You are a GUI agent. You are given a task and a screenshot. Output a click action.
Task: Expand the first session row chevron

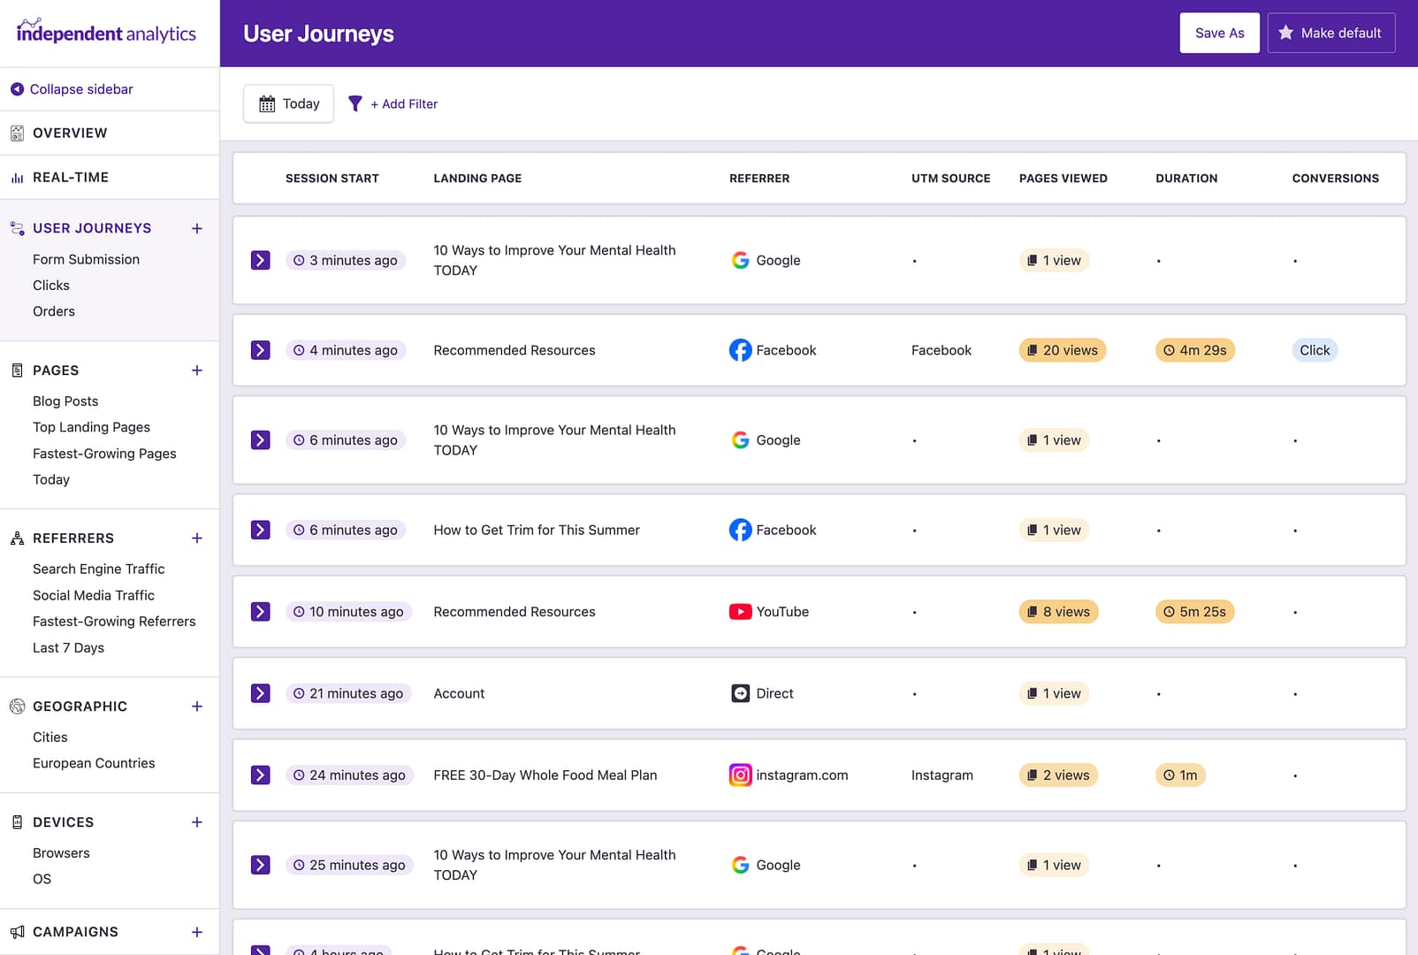(x=260, y=260)
